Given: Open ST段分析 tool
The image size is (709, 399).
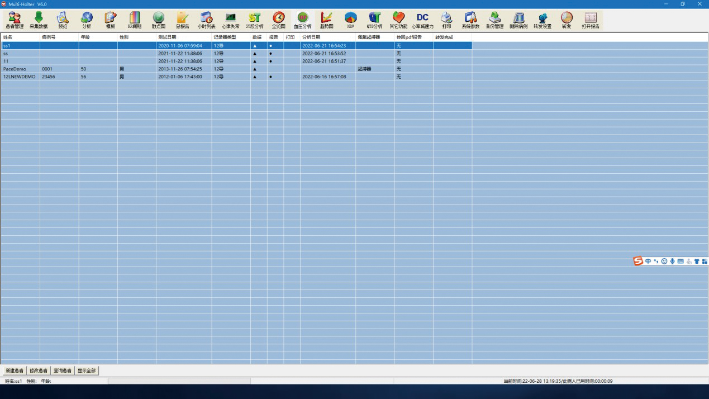Looking at the screenshot, I should (254, 20).
